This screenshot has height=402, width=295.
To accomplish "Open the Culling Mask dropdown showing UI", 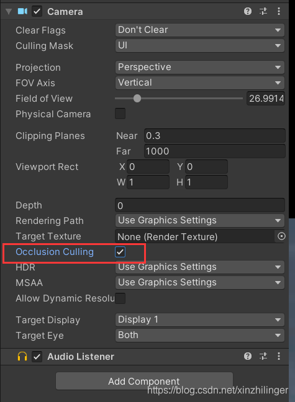I will tap(200, 46).
